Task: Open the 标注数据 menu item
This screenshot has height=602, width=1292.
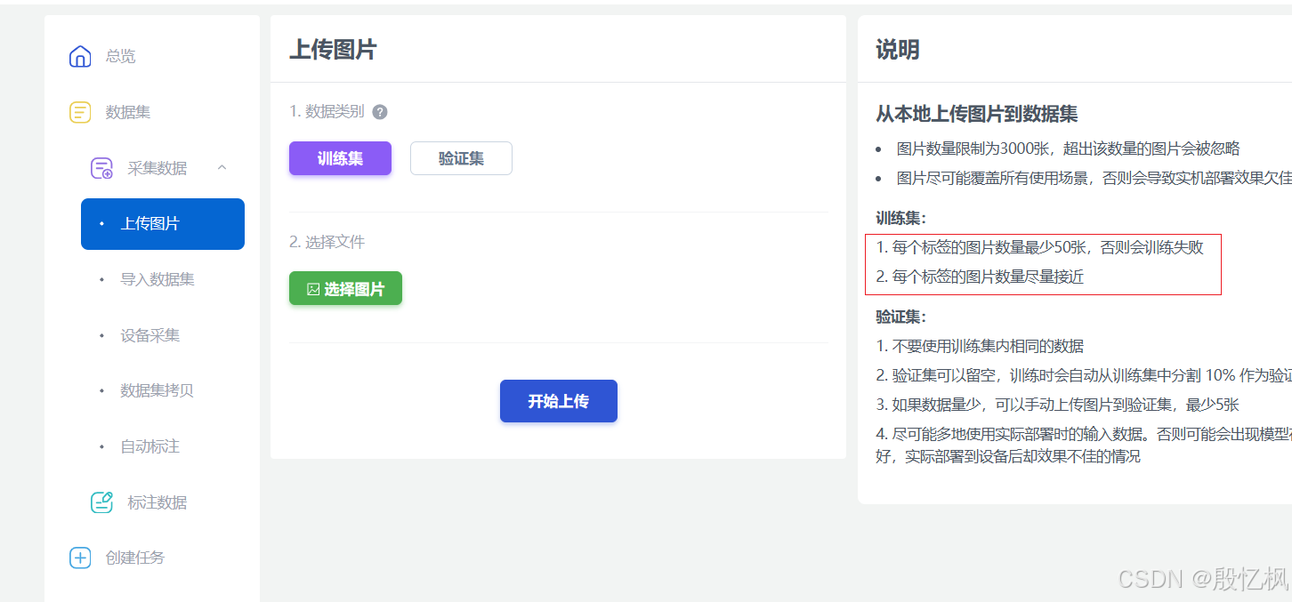Action: (157, 502)
